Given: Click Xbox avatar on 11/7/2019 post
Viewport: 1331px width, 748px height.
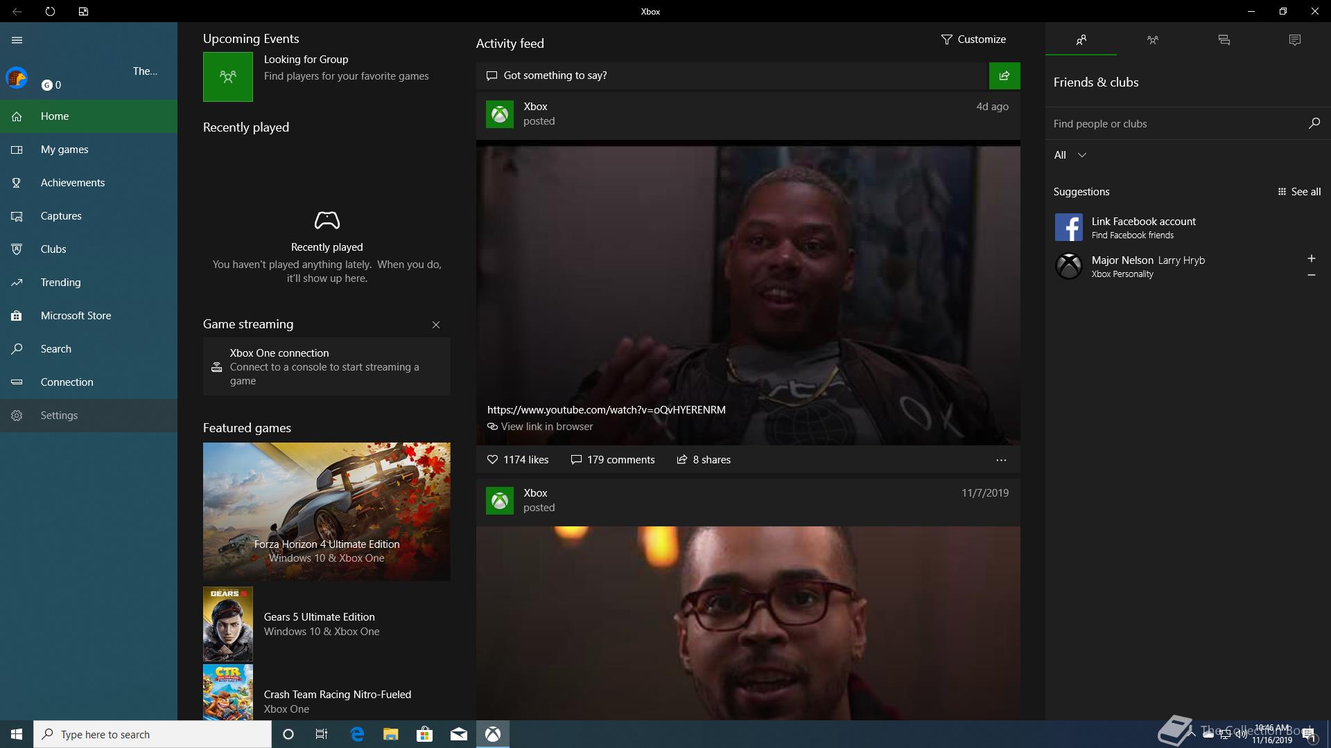Looking at the screenshot, I should pos(500,501).
